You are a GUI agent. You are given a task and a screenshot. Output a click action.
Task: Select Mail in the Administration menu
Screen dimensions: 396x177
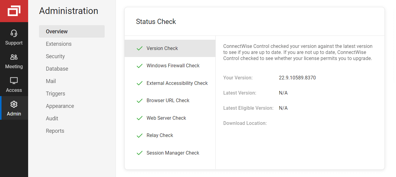51,81
